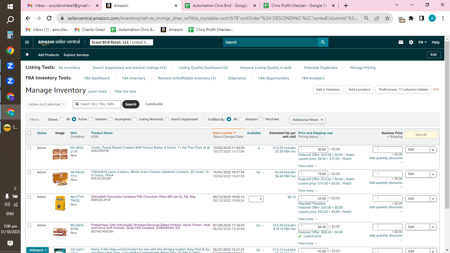This screenshot has width=450, height=253.
Task: Open the EN language dropdown
Action: 422,42
